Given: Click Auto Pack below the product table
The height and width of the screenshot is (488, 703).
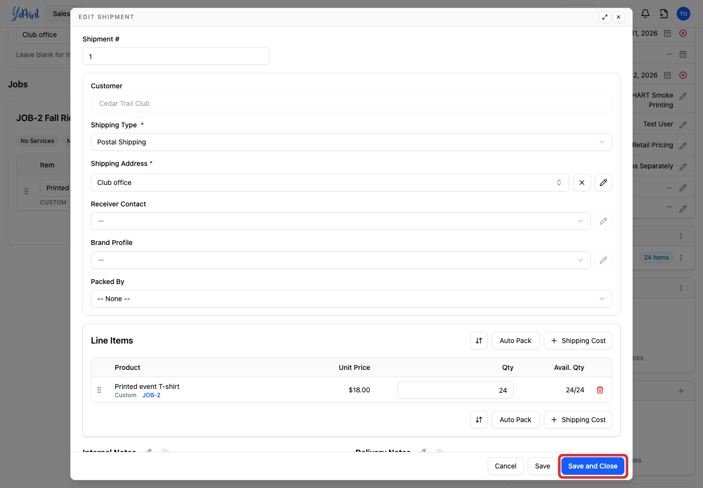Looking at the screenshot, I should click(516, 420).
